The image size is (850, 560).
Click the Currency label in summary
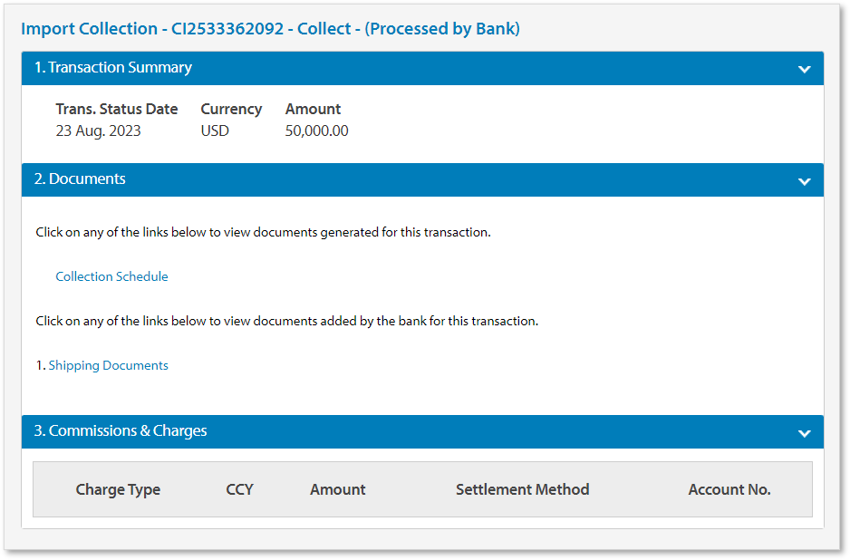coord(231,109)
